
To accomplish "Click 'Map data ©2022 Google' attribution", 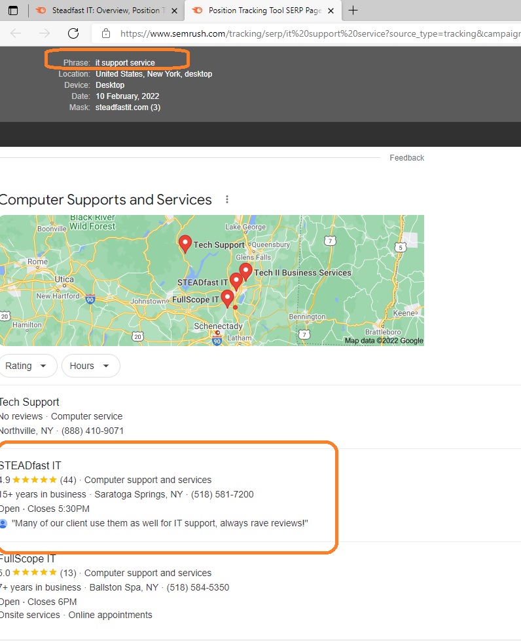I will (x=384, y=341).
